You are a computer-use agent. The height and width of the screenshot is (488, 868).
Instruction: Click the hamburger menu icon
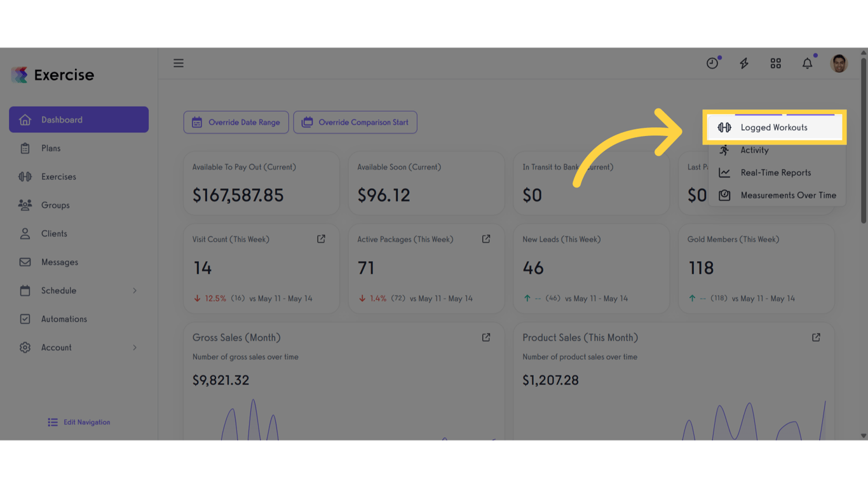pos(179,63)
